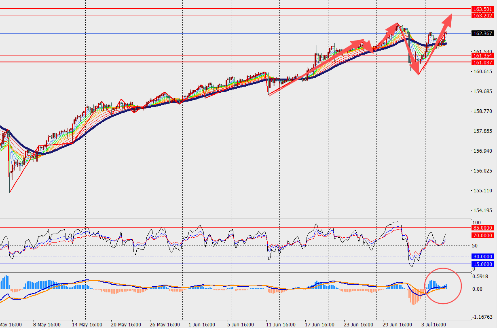Screen dimensions: 497x328
Task: Select the blue 30.0000 oversold level label
Action: (x=482, y=256)
